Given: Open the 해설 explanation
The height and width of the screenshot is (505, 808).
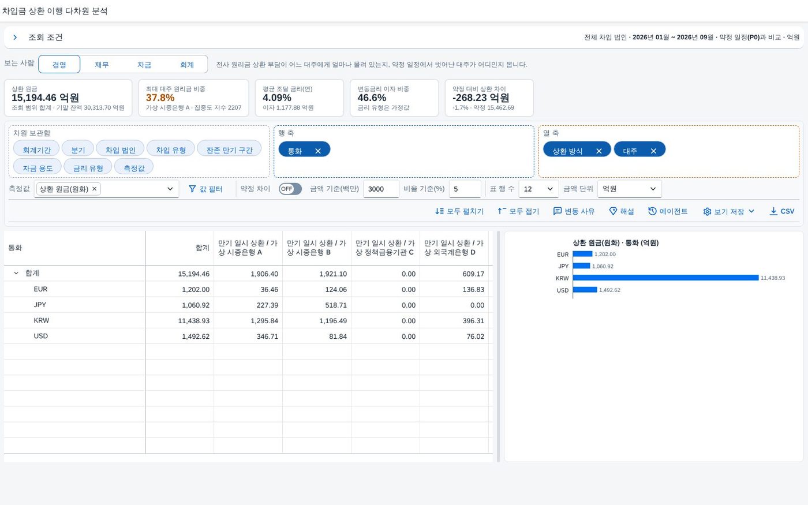Looking at the screenshot, I should pyautogui.click(x=622, y=211).
